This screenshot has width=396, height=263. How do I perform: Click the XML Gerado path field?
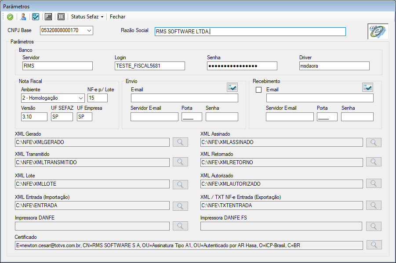92,142
